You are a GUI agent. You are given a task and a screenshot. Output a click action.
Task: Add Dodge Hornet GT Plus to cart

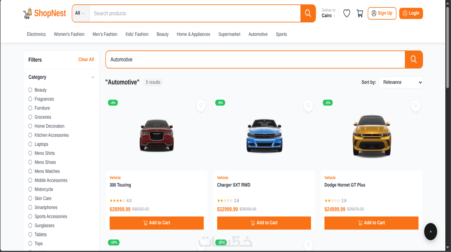click(372, 223)
